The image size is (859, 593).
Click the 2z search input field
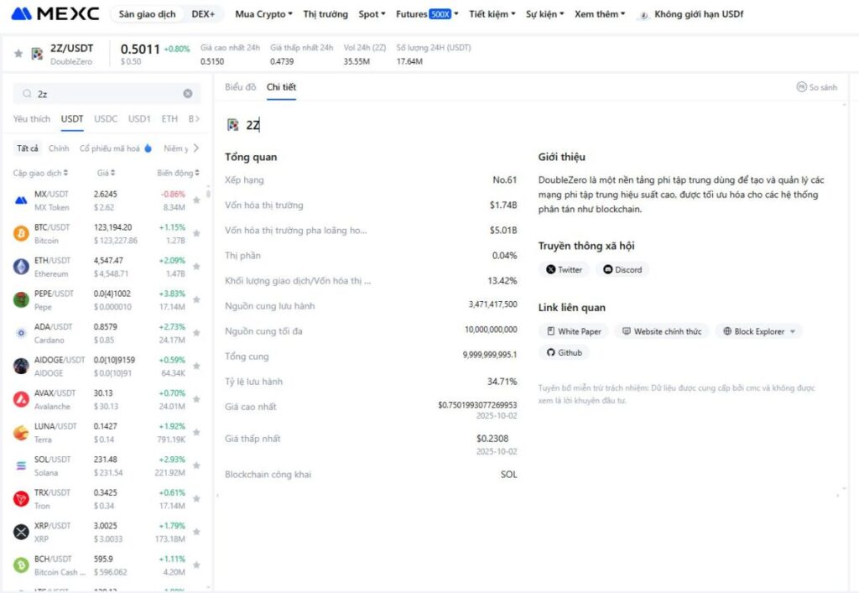[105, 94]
